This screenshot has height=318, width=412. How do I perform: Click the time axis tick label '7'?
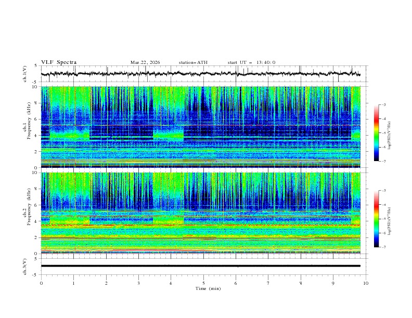(x=268, y=283)
